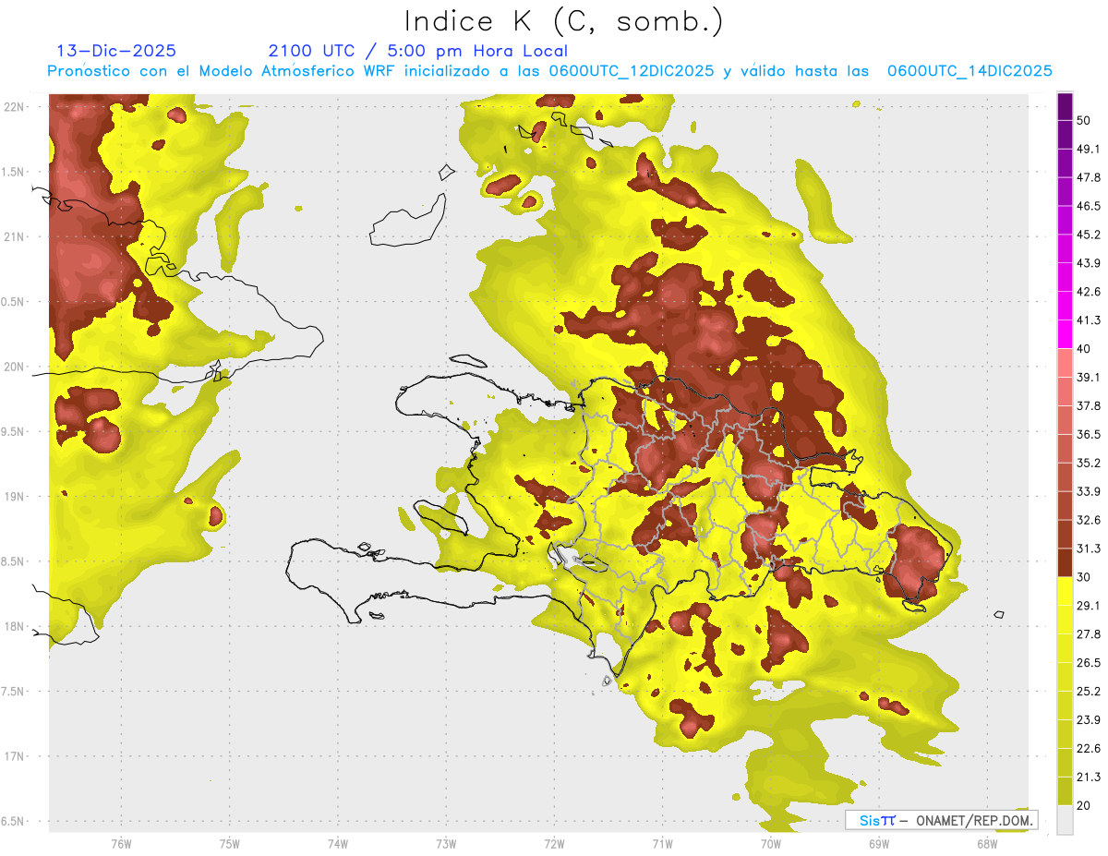Click the '50' color bar value
The height and width of the screenshot is (856, 1108).
coord(1084,120)
